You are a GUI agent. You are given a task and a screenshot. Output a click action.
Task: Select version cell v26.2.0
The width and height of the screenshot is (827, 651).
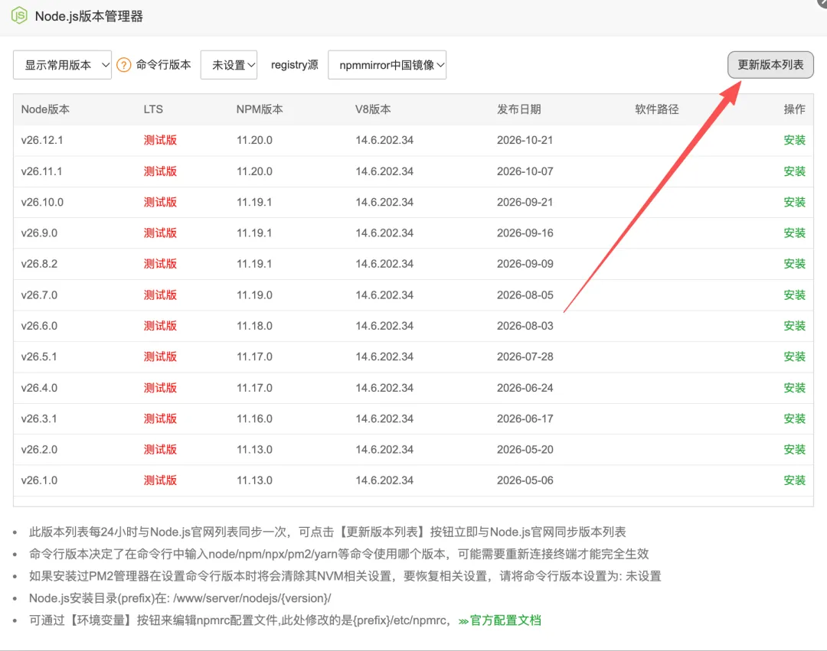coord(39,450)
